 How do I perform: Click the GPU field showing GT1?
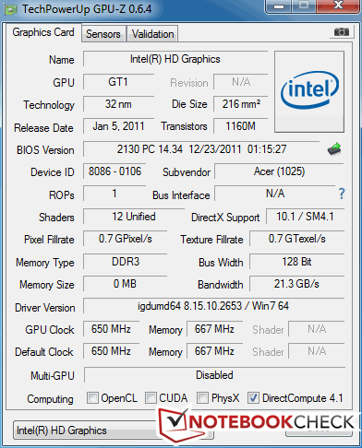pos(118,82)
